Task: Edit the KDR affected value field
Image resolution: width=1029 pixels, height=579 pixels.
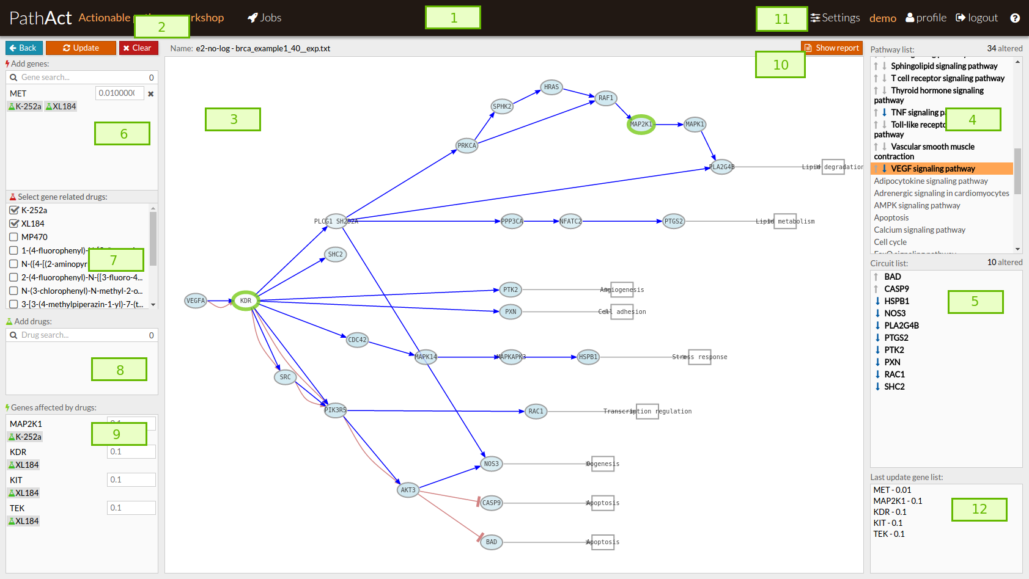Action: [131, 451]
